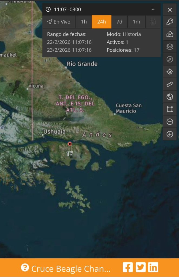179x277 pixels.
Task: Switch to En Vivo live mode
Action: coord(59,22)
